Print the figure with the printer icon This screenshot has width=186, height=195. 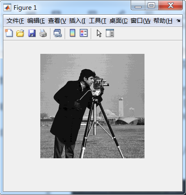coord(43,33)
